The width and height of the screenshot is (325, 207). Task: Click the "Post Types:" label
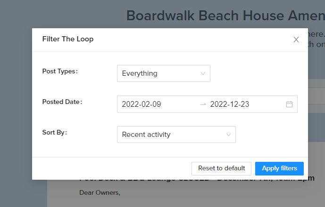tap(60, 72)
